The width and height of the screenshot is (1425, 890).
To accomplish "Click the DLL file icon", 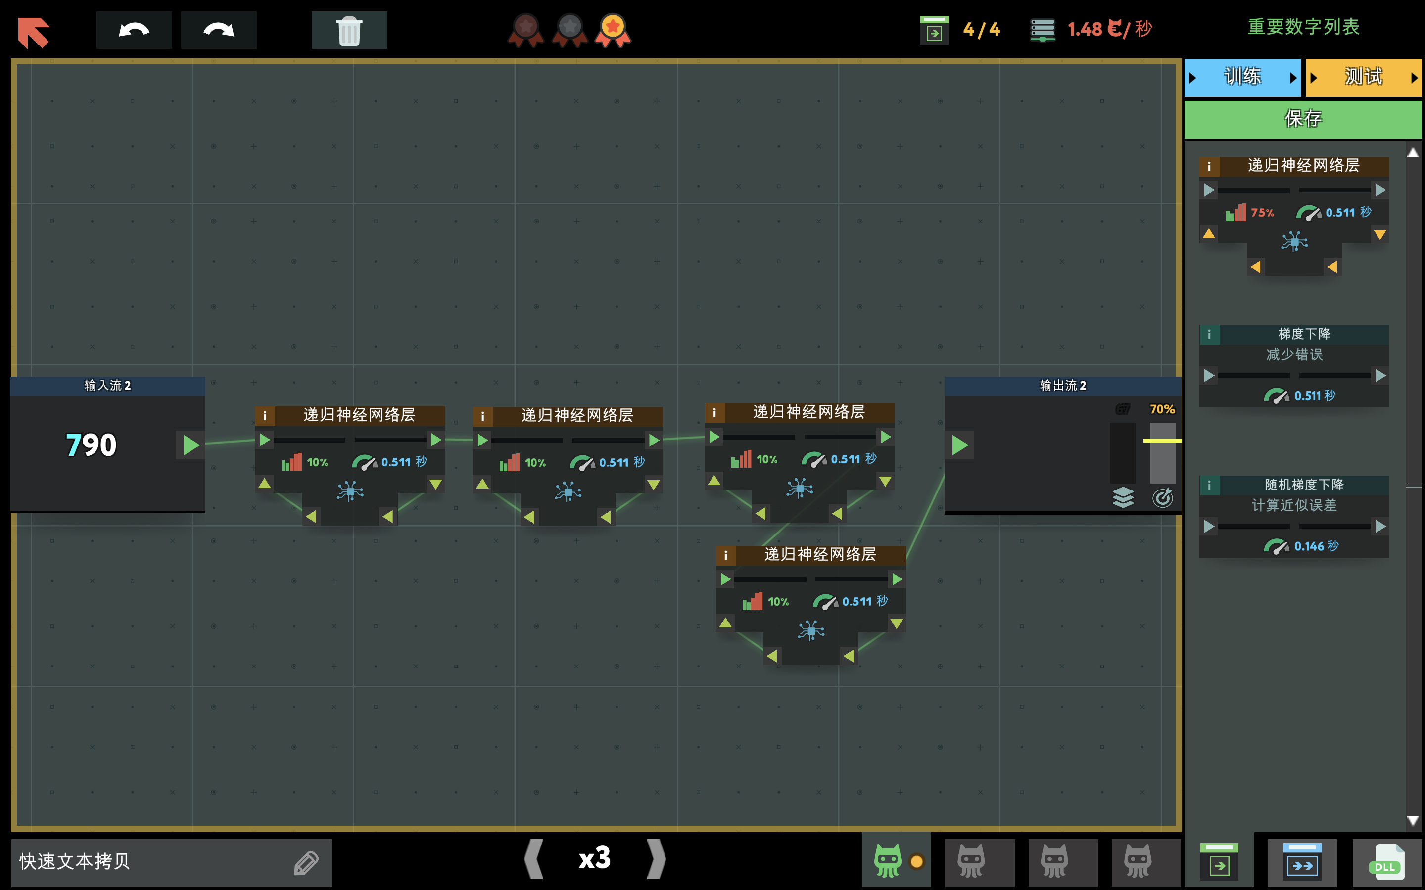I will pos(1387,862).
